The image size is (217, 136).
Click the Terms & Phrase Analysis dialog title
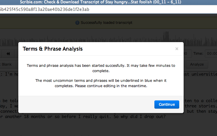pyautogui.click(x=53, y=49)
